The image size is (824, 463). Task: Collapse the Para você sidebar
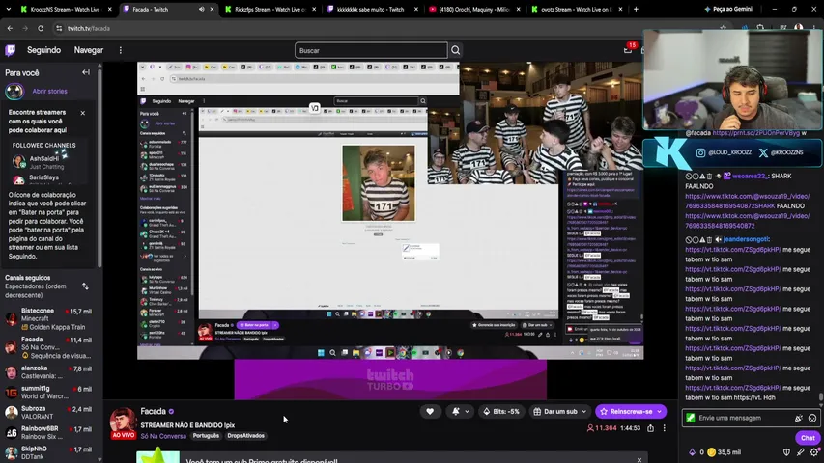click(x=86, y=72)
